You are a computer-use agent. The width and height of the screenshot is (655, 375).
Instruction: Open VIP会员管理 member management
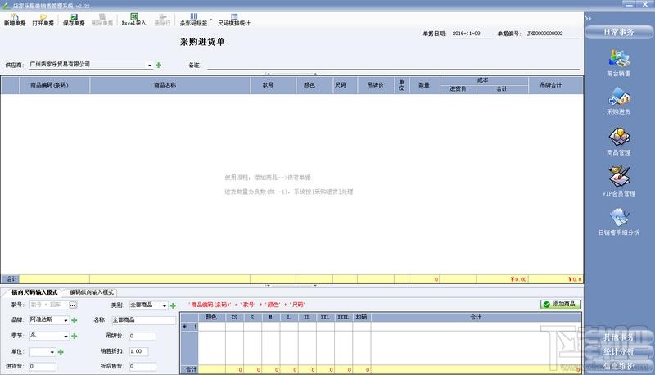click(619, 182)
